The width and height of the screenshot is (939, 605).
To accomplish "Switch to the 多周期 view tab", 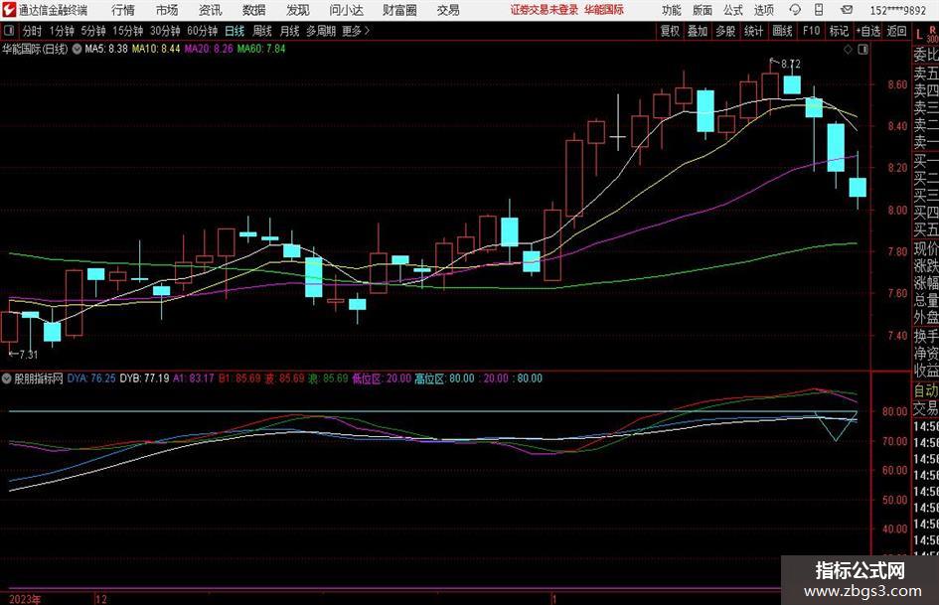I will pos(321,31).
